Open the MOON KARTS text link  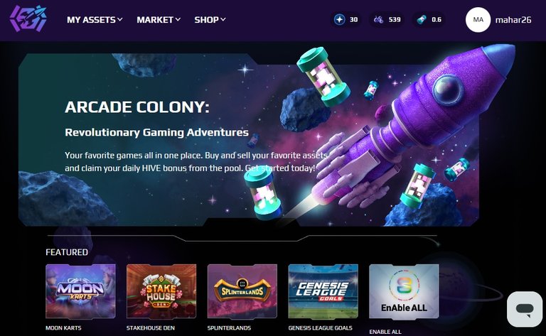pos(63,327)
